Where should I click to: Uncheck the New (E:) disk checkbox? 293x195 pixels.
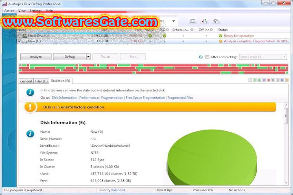(20, 41)
